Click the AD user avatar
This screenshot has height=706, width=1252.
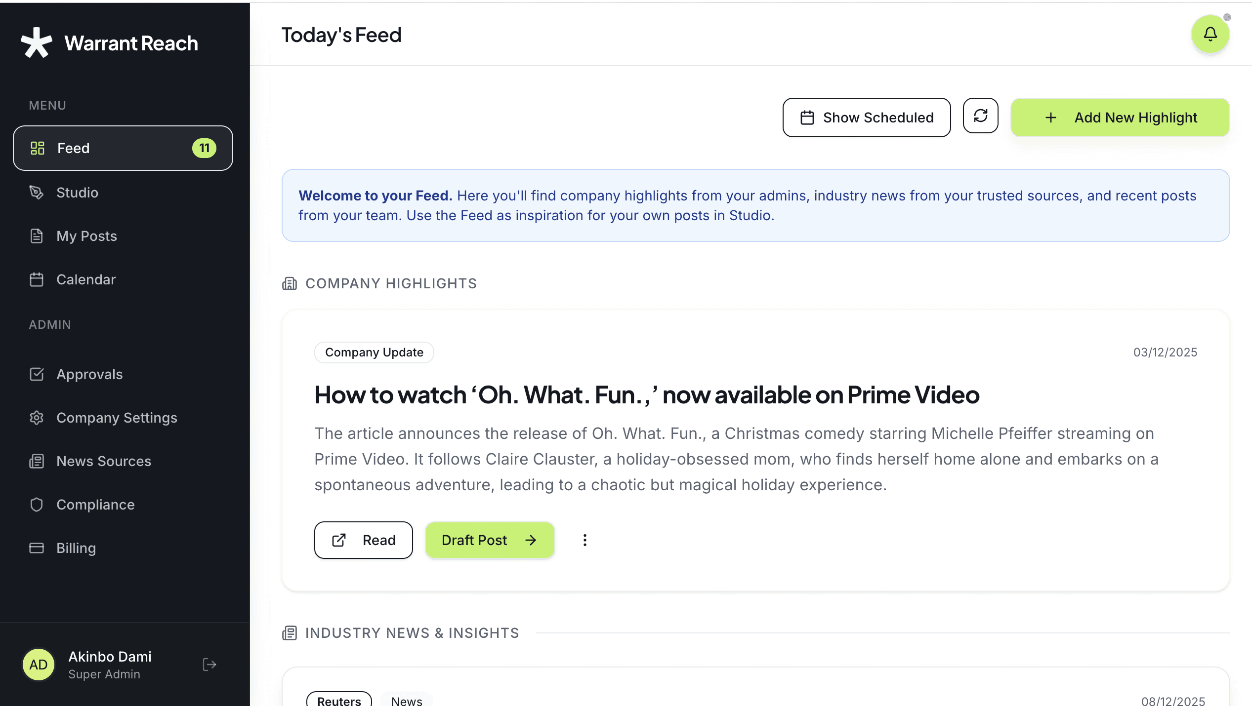click(39, 665)
